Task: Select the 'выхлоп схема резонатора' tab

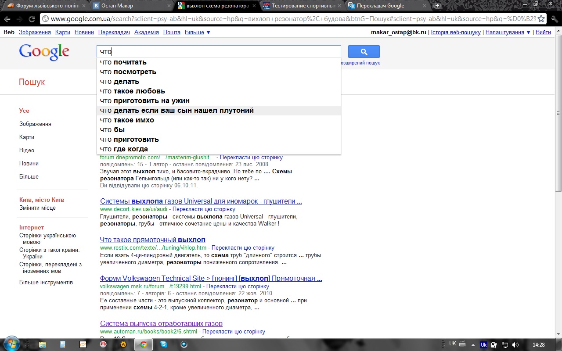Action: pos(215,6)
